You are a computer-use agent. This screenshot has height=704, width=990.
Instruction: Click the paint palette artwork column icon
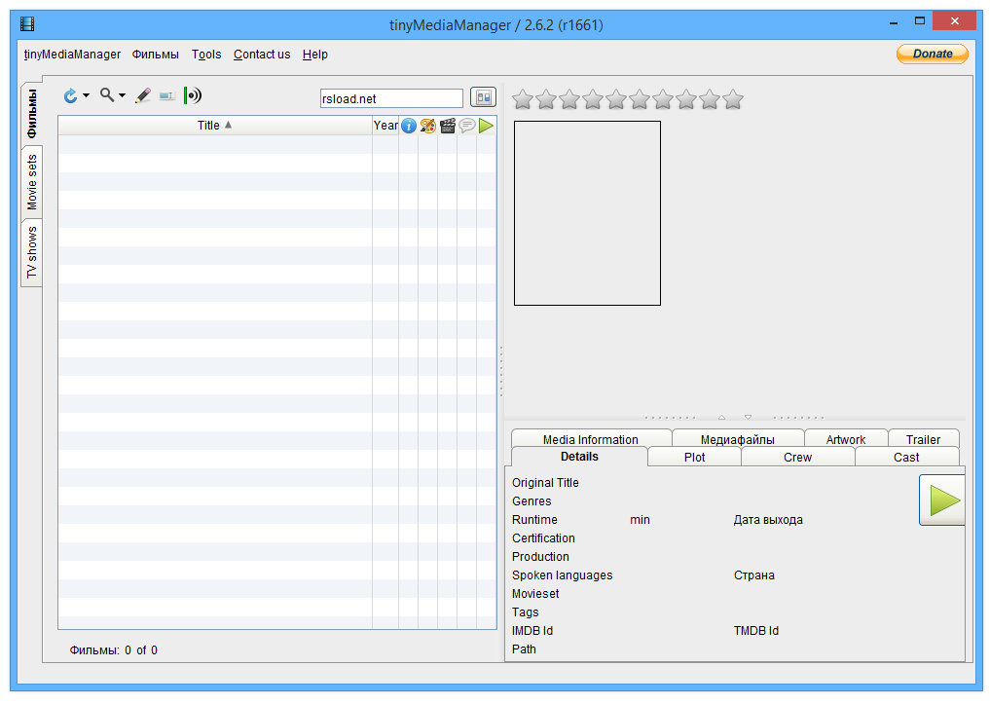(428, 126)
